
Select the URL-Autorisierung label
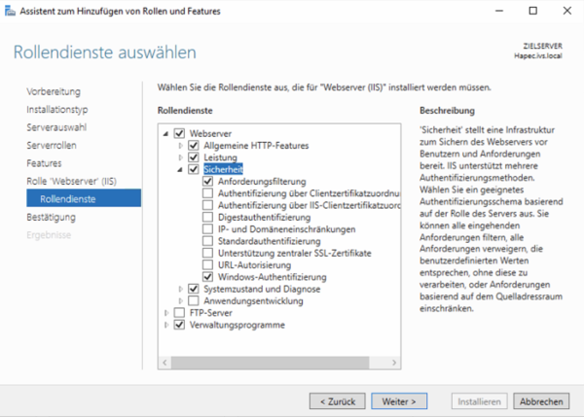[254, 264]
